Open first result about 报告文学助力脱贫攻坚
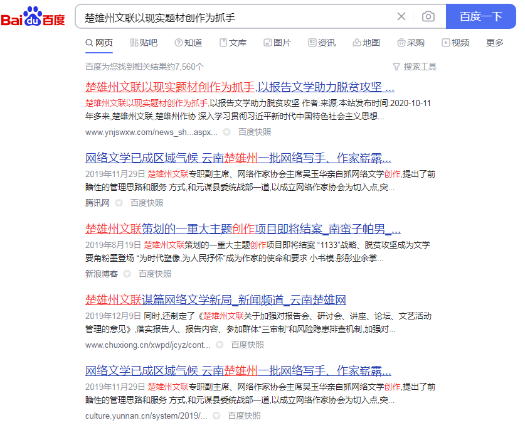Screen dimensions: 525x435 240,87
